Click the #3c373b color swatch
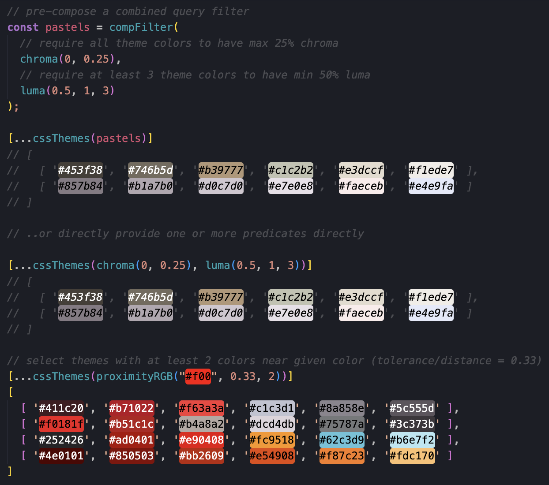549x485 pixels. (412, 424)
